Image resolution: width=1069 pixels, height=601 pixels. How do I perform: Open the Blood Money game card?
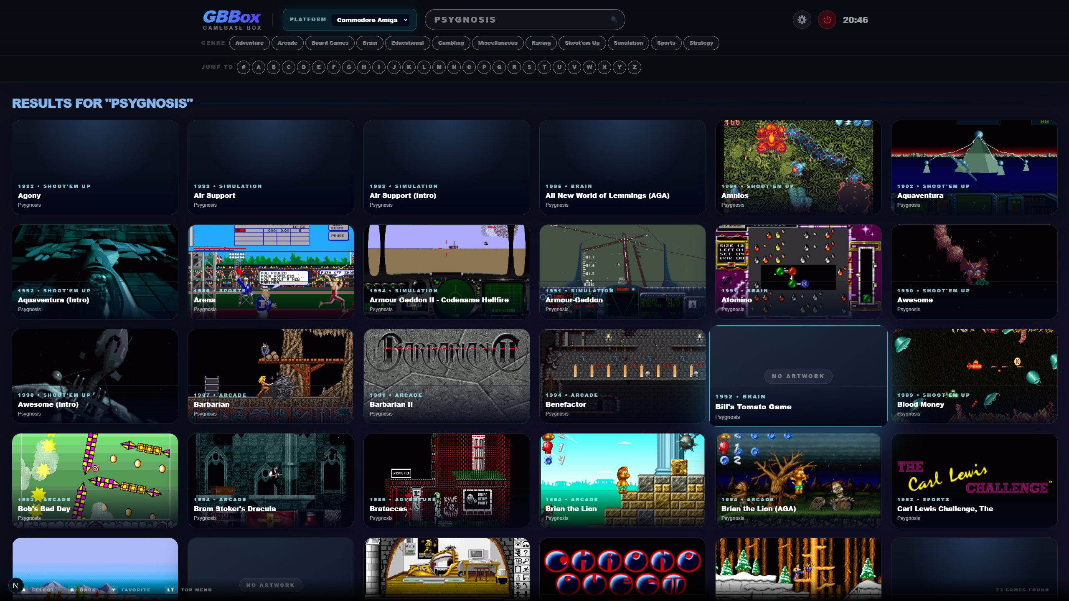(x=974, y=376)
